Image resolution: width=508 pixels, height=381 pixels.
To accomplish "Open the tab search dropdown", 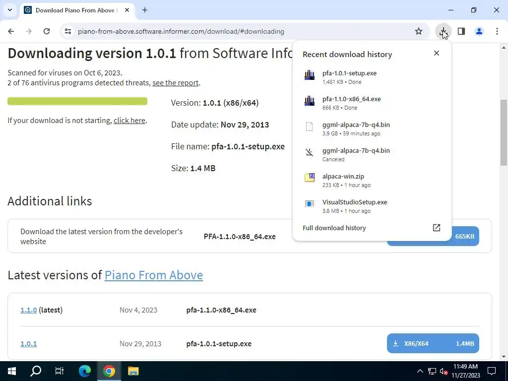I will [x=10, y=10].
